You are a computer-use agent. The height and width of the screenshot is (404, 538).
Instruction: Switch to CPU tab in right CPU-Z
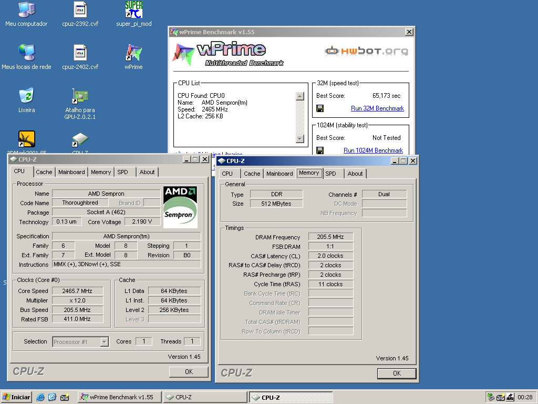click(x=227, y=174)
